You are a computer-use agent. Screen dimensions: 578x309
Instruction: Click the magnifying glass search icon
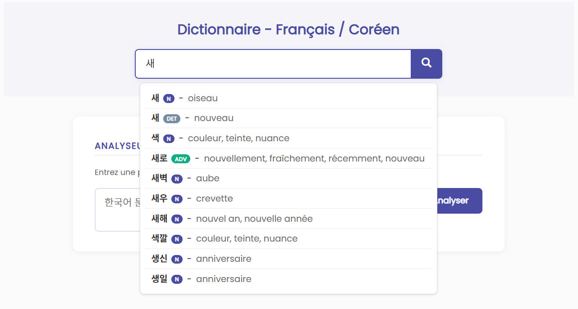(426, 63)
